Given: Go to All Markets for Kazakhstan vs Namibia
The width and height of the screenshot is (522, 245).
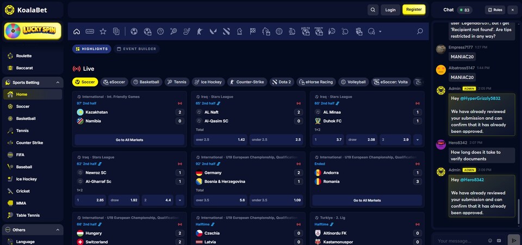Looking at the screenshot, I should click(x=129, y=140).
